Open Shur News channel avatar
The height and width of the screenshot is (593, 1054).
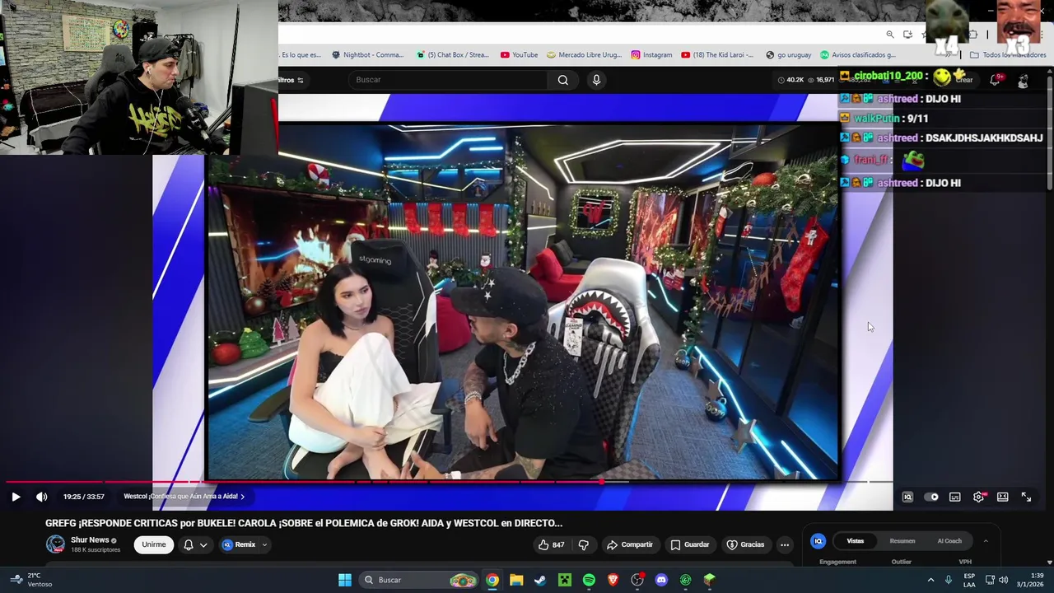tap(55, 544)
